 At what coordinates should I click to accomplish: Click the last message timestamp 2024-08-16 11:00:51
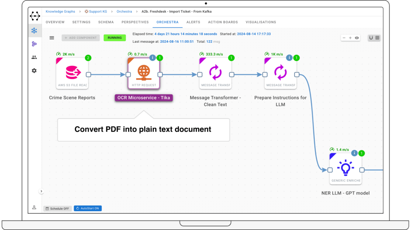click(x=177, y=42)
